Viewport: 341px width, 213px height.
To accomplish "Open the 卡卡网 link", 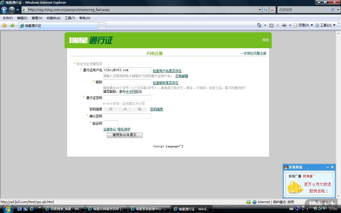I will pyautogui.click(x=130, y=92).
